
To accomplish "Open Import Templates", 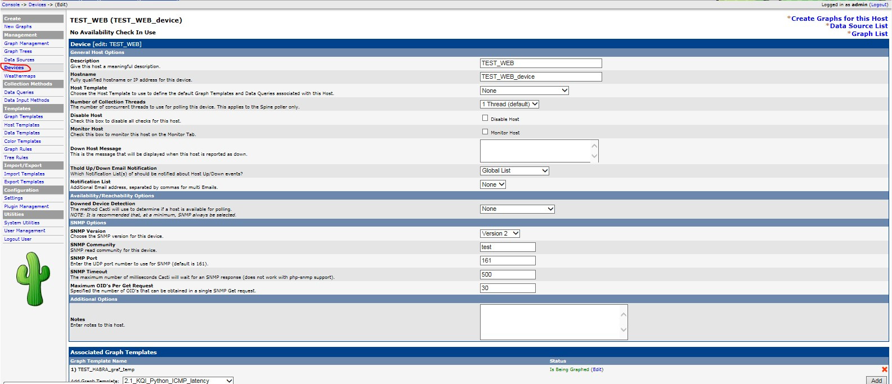I will pyautogui.click(x=24, y=174).
